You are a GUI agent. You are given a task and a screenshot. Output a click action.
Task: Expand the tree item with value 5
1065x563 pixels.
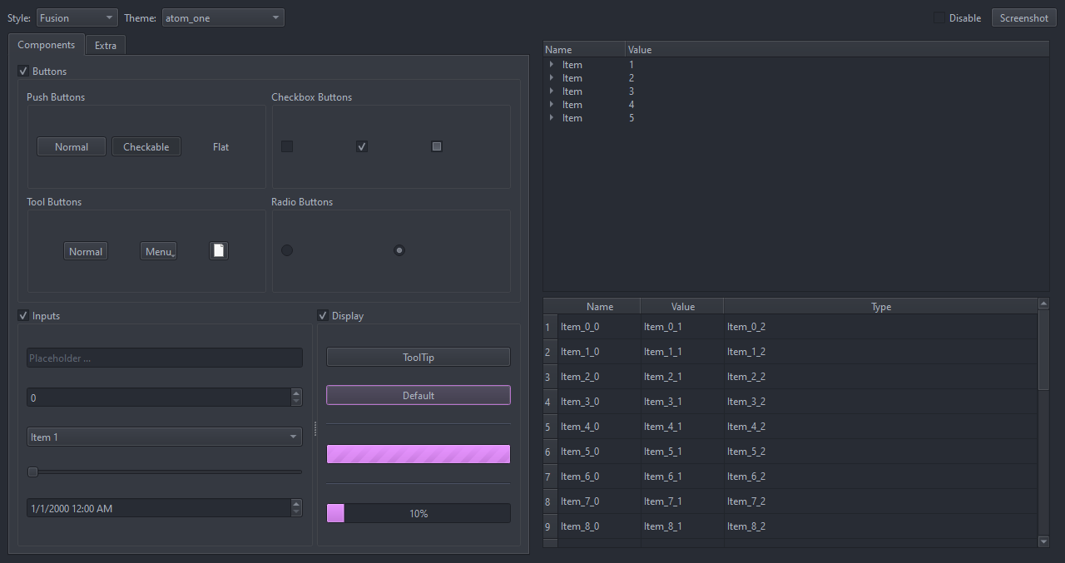tap(552, 118)
